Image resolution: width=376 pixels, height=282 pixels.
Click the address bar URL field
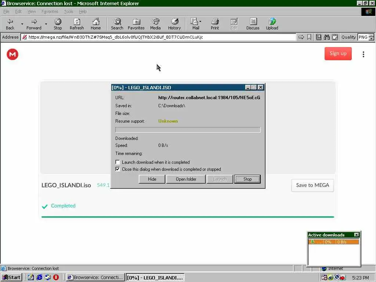pyautogui.click(x=158, y=37)
